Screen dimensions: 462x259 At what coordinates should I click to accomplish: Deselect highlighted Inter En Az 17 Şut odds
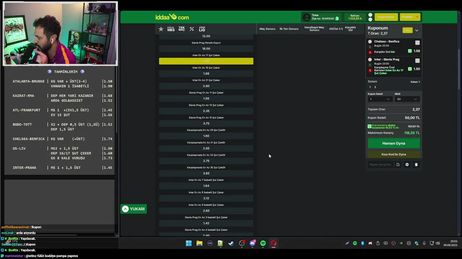pyautogui.click(x=206, y=61)
